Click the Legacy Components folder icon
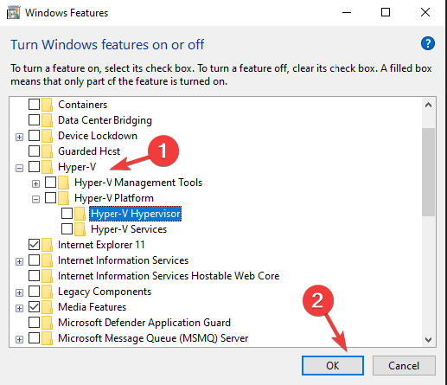The image size is (447, 385). click(47, 292)
